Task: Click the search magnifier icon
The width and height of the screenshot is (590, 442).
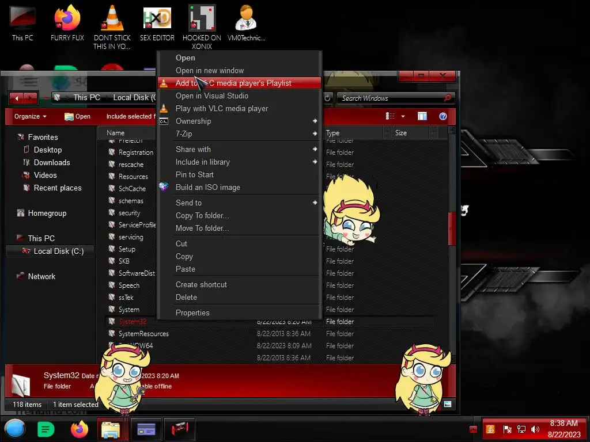Action: coord(447,98)
